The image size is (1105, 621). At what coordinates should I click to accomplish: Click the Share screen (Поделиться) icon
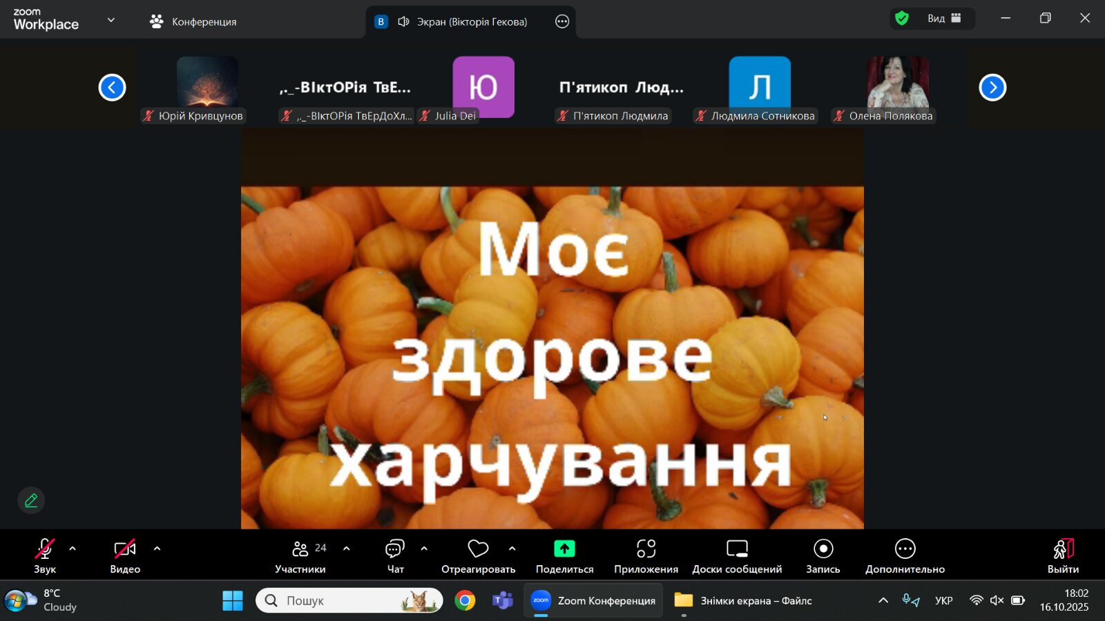click(x=564, y=549)
